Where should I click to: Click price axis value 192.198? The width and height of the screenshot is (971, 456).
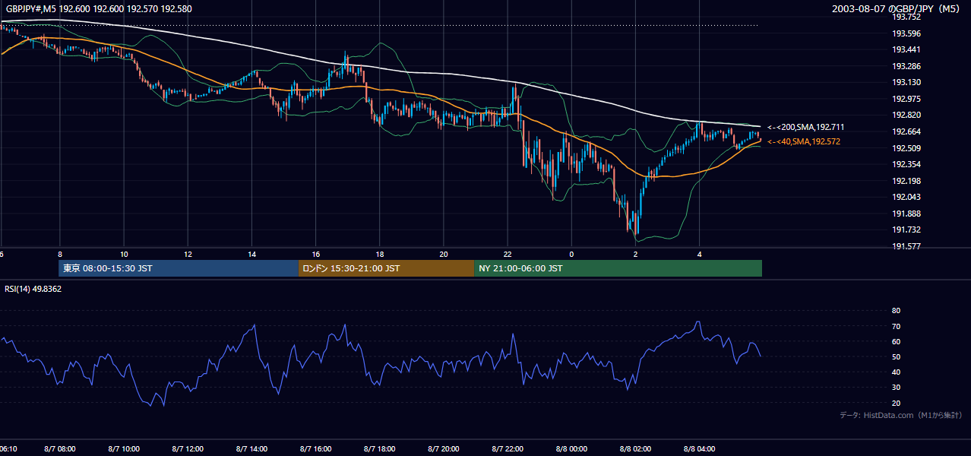pyautogui.click(x=906, y=181)
